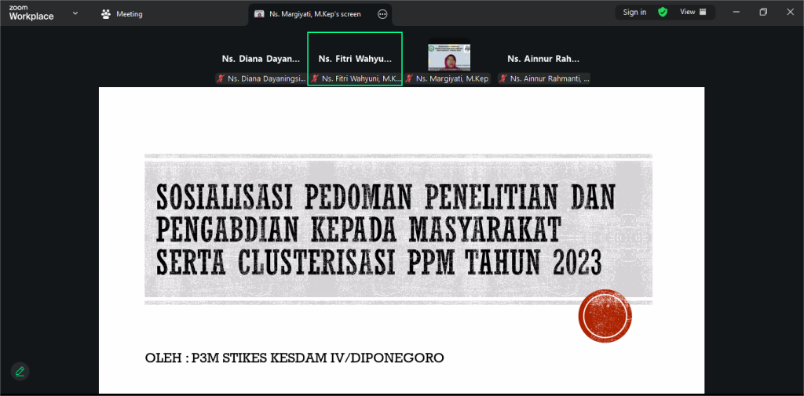This screenshot has height=396, width=804.
Task: Click the green encryption shield icon
Action: [663, 13]
